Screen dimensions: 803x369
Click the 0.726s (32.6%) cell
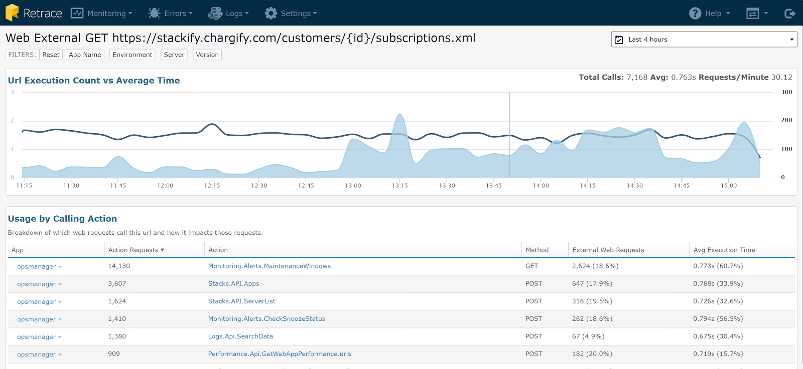point(718,301)
